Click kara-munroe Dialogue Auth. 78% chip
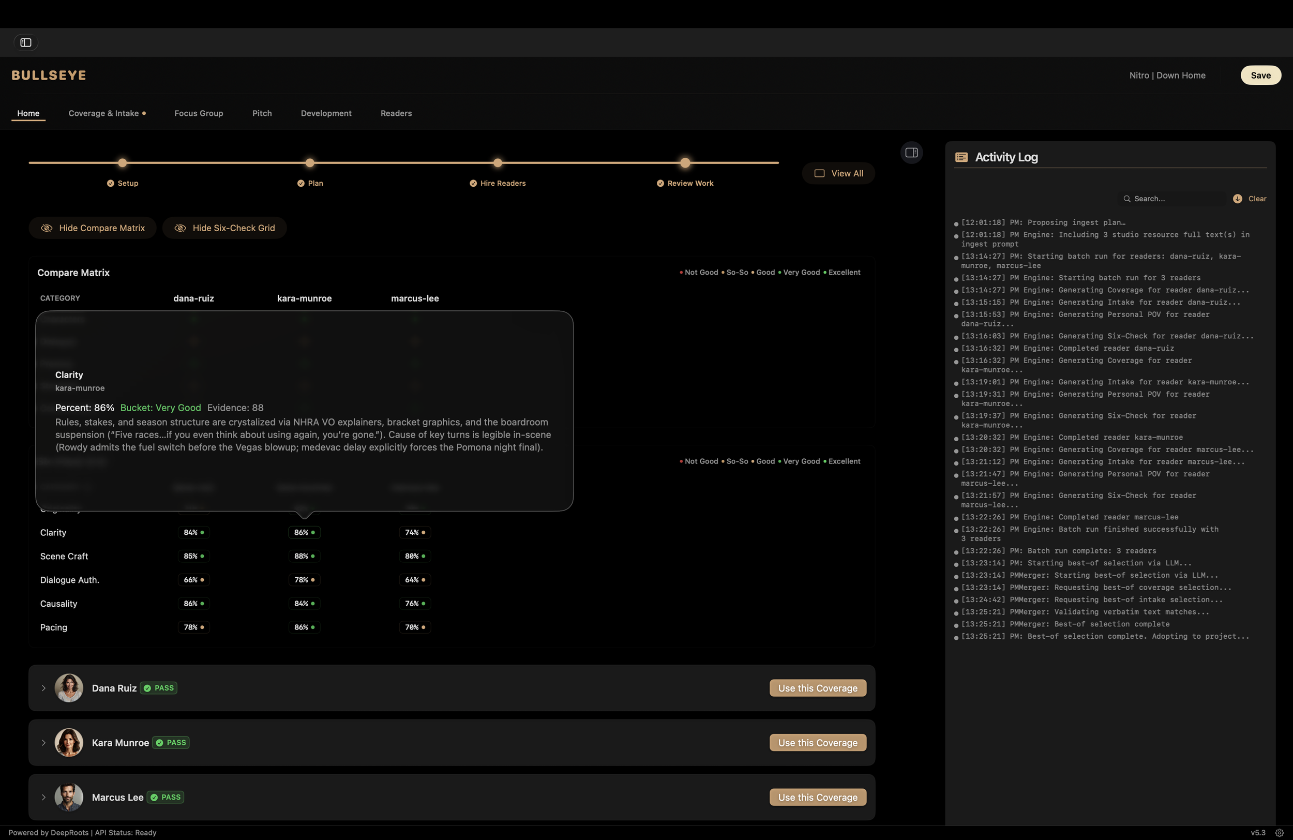Image resolution: width=1293 pixels, height=840 pixels. tap(304, 580)
